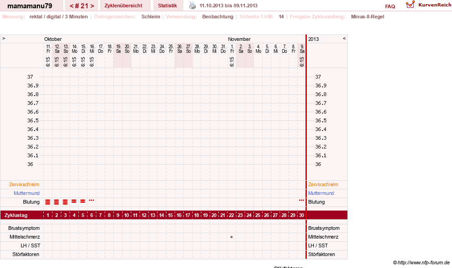Click the left 36.5 temperature axis label
This screenshot has width=452, height=268.
(x=33, y=120)
